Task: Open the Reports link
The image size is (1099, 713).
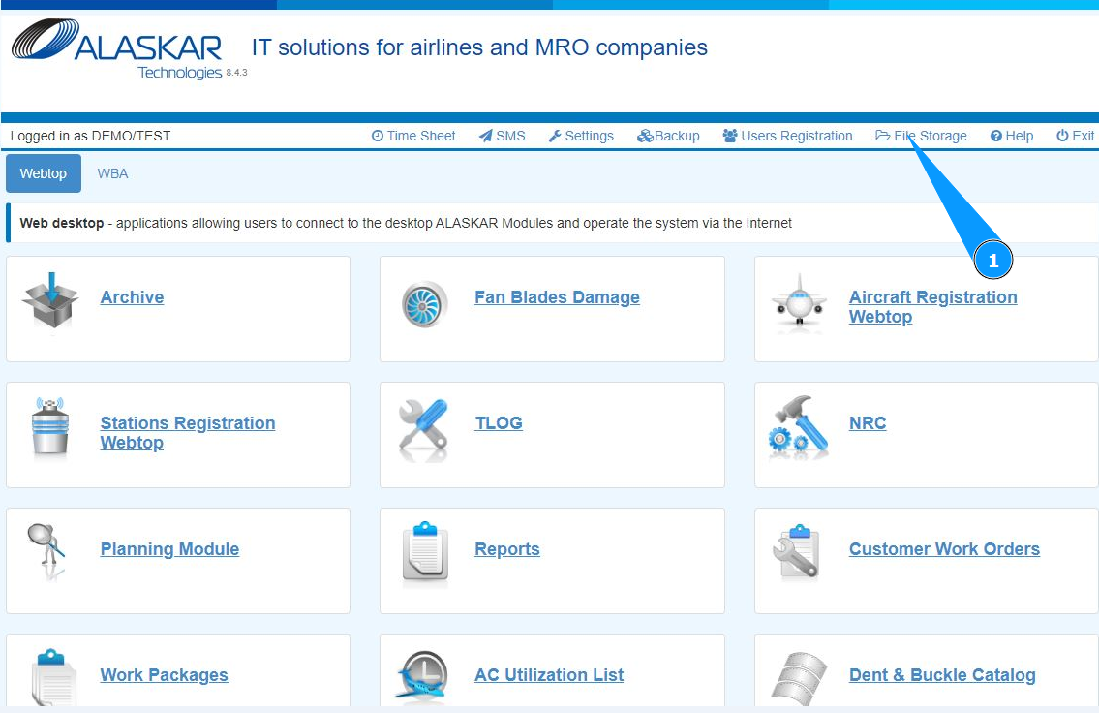Action: (507, 549)
